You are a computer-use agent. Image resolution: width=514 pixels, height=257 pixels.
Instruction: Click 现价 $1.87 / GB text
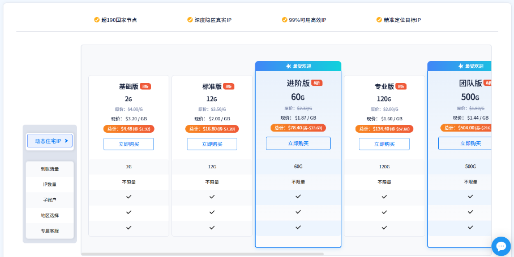tap(298, 117)
